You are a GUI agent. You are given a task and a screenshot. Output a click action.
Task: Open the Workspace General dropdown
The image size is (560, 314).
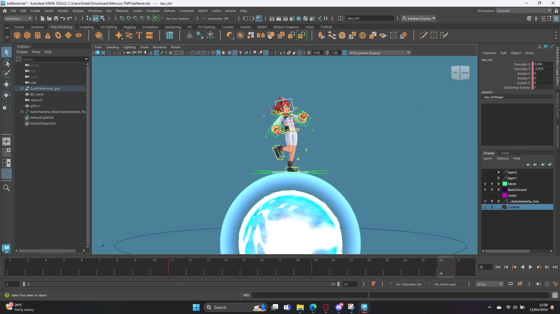point(524,11)
